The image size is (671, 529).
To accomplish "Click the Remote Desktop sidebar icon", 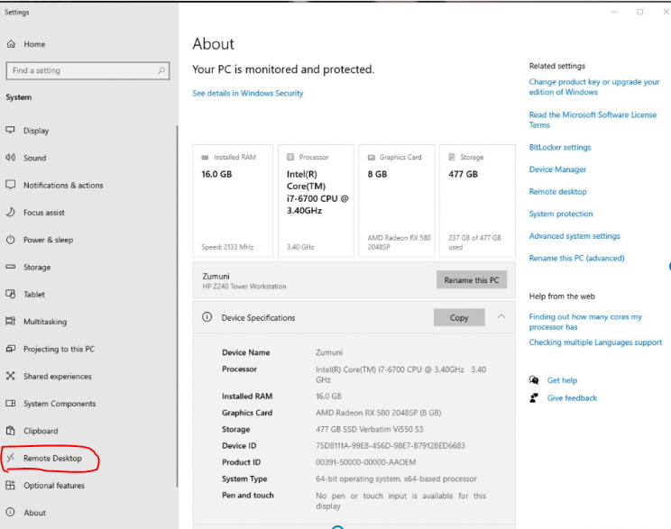I will (11, 458).
